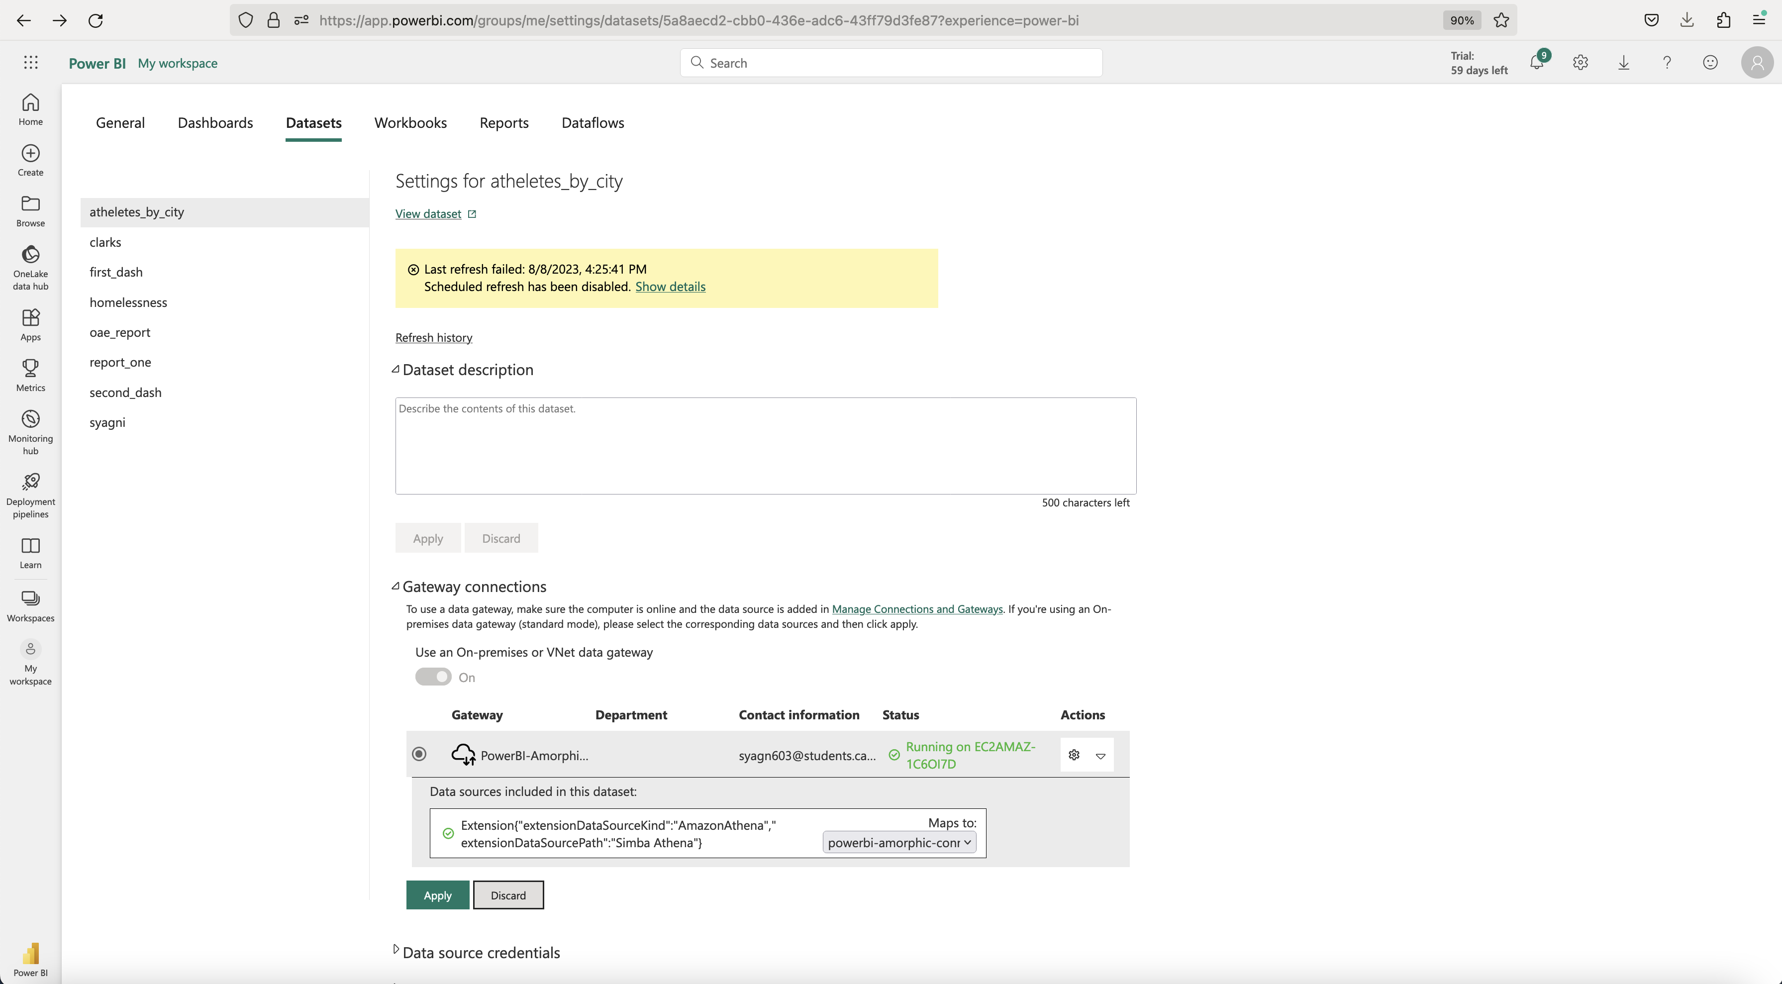Select the report_one dataset
The width and height of the screenshot is (1782, 984).
[224, 362]
